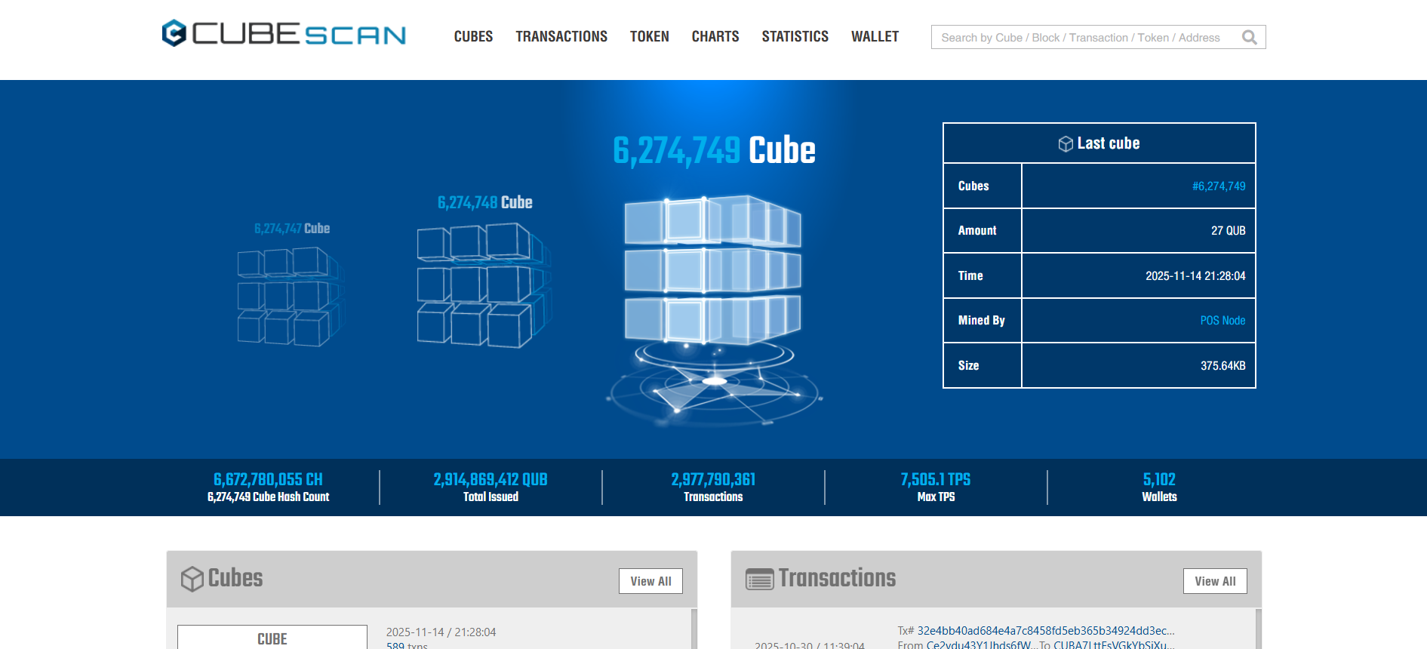Click the Last cube box icon
Screen dimensions: 1427x649
pyautogui.click(x=1065, y=144)
